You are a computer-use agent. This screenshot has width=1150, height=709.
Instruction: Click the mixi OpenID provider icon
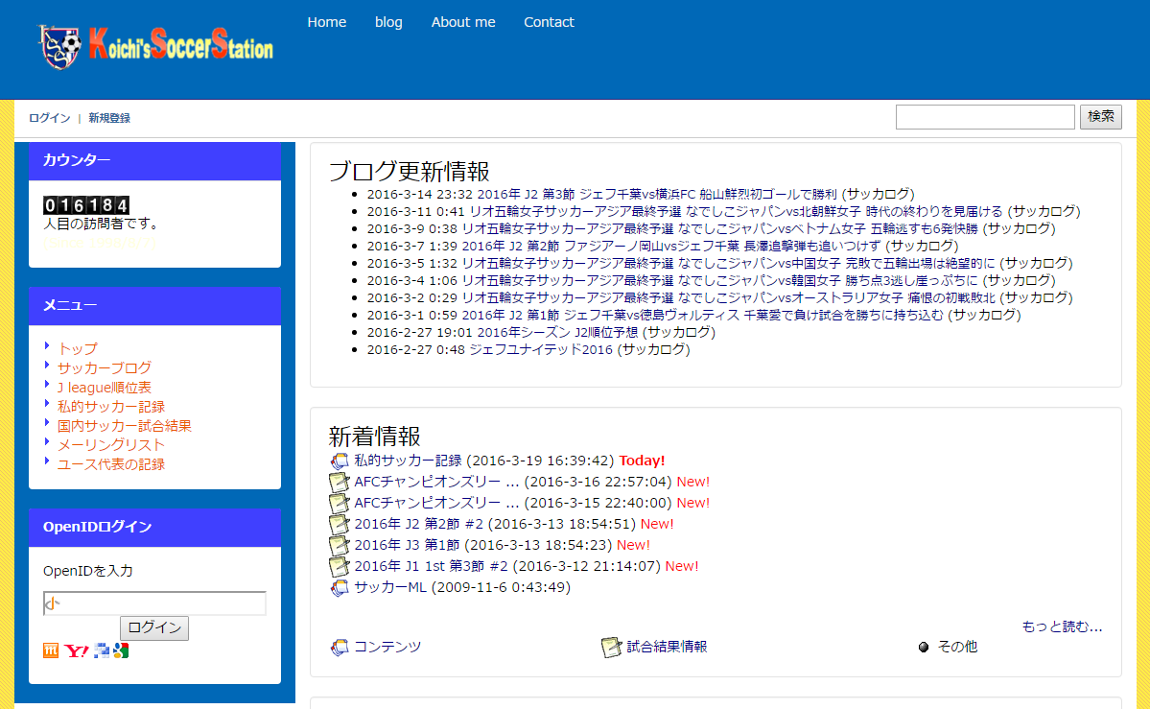click(51, 650)
